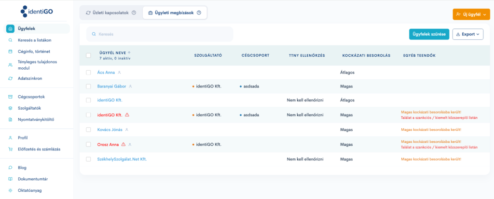Screen dimensions: 494x199
Task: Click the Szolgáltatók layers icon
Action: tap(11, 108)
